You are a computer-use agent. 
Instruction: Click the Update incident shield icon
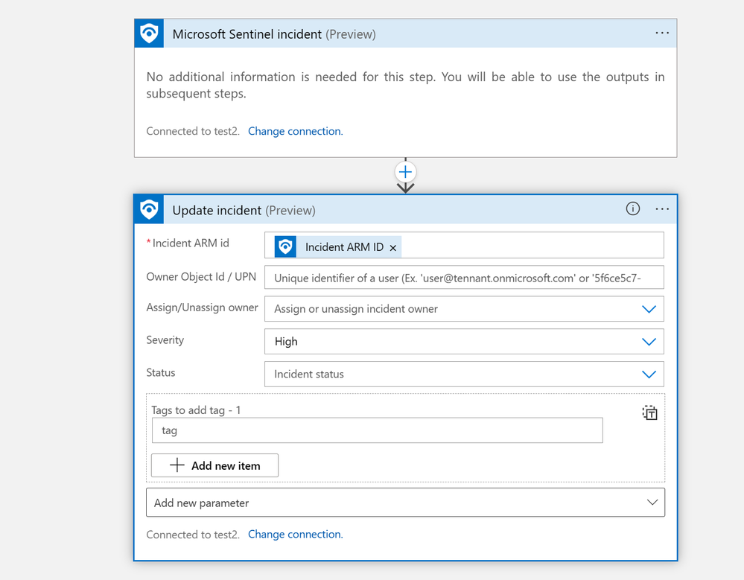tap(149, 210)
